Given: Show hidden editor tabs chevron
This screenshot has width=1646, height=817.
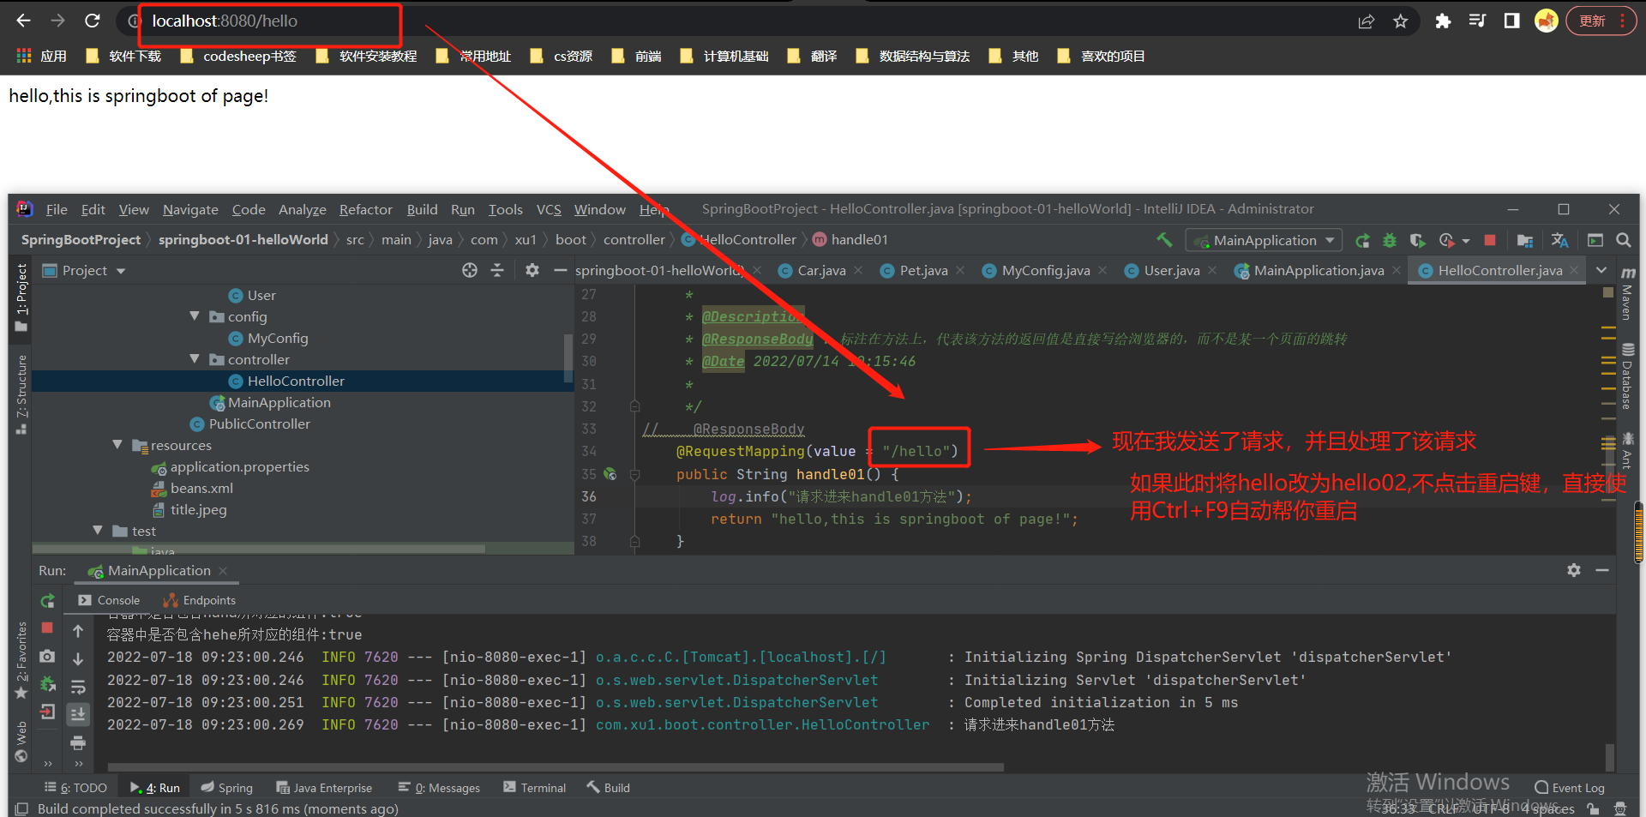Looking at the screenshot, I should coord(1601,270).
